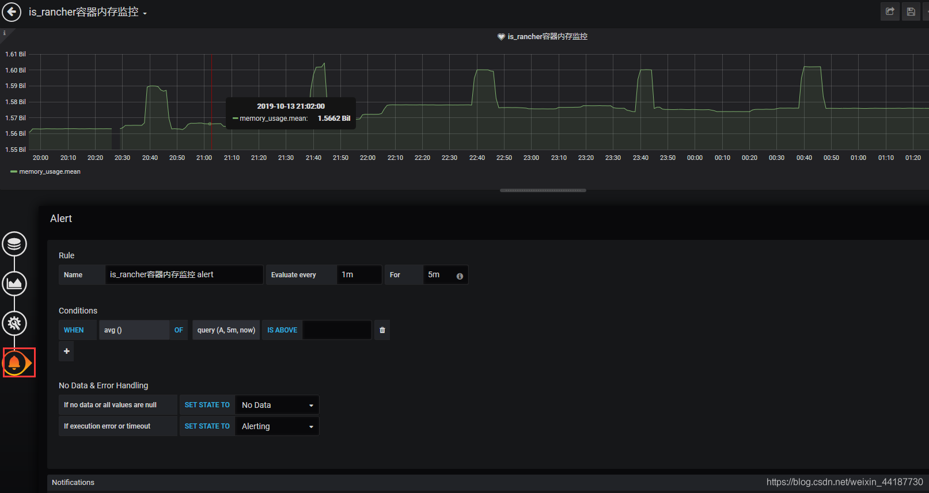Change the IS ABOVE evaluator type

point(282,330)
